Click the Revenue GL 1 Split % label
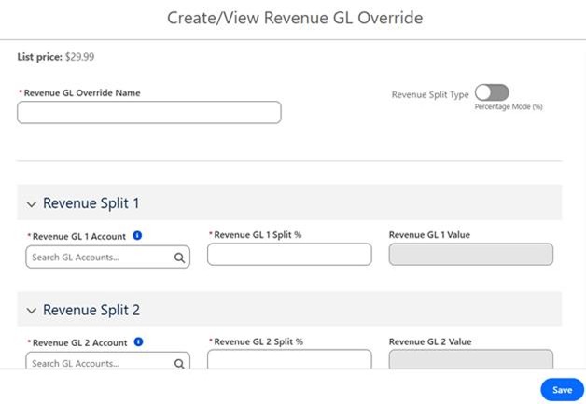The width and height of the screenshot is (586, 404). pyautogui.click(x=258, y=235)
